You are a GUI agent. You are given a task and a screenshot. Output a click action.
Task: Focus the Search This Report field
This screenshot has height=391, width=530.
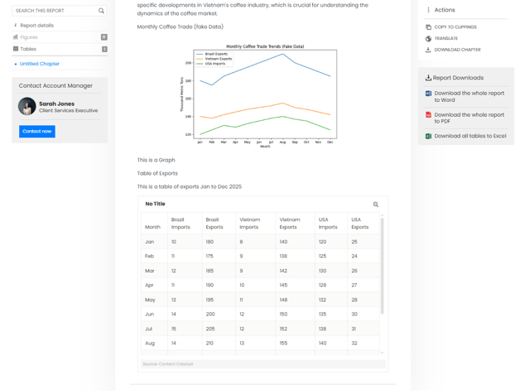point(54,11)
